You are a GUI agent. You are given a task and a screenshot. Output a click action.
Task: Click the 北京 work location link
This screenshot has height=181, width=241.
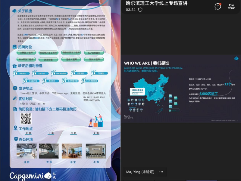[28, 133]
